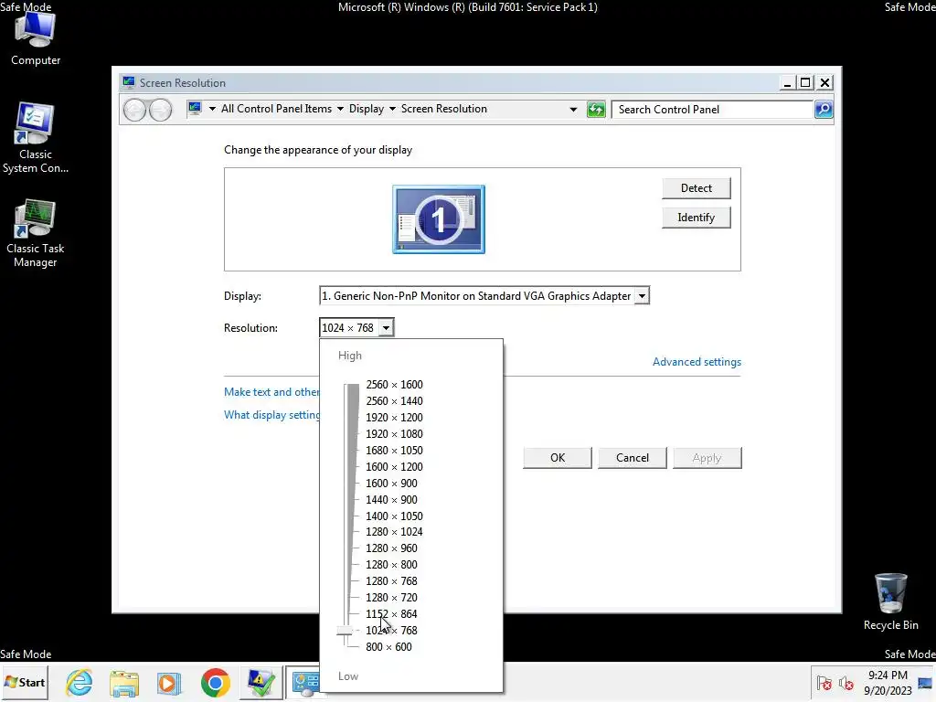
Task: Click the taskbar clock showing 9:24 PM
Action: click(888, 682)
